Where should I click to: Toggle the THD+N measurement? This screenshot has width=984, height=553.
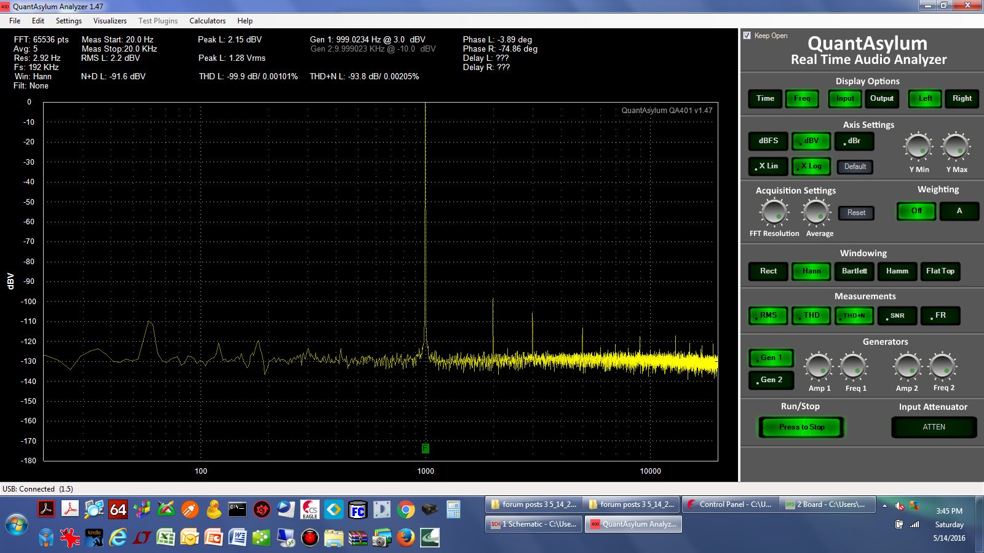[854, 315]
